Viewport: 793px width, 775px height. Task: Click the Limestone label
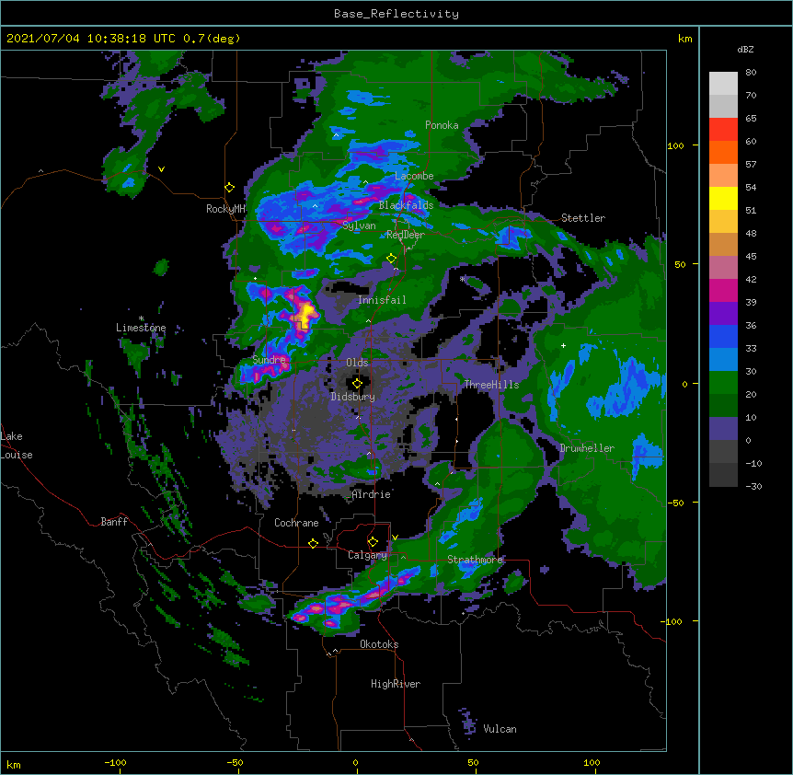[141, 328]
